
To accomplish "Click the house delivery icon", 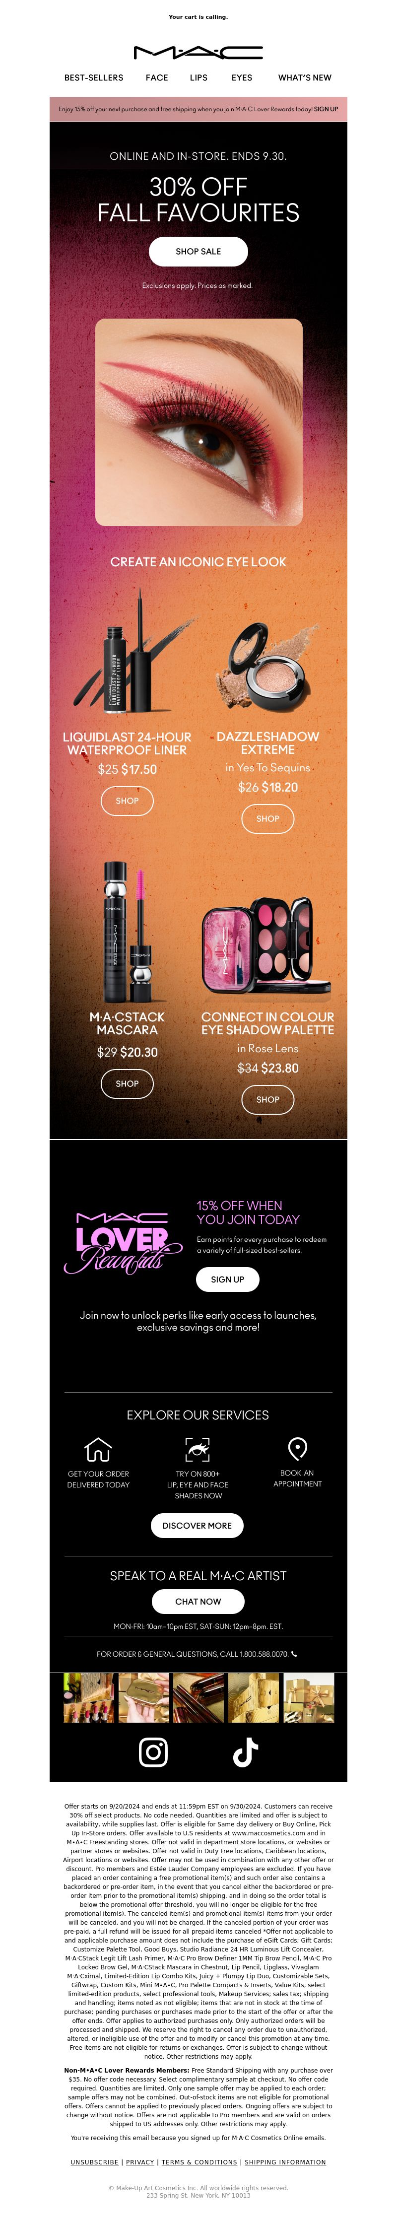I will (98, 1450).
